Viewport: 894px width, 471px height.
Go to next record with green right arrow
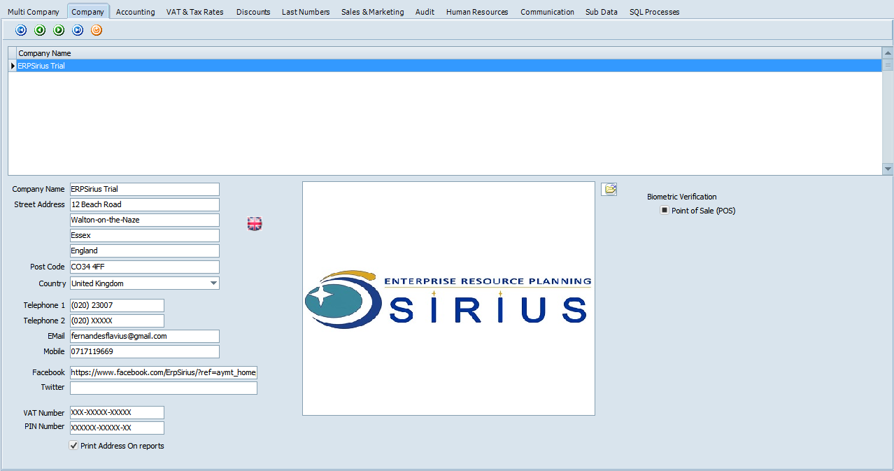point(59,30)
